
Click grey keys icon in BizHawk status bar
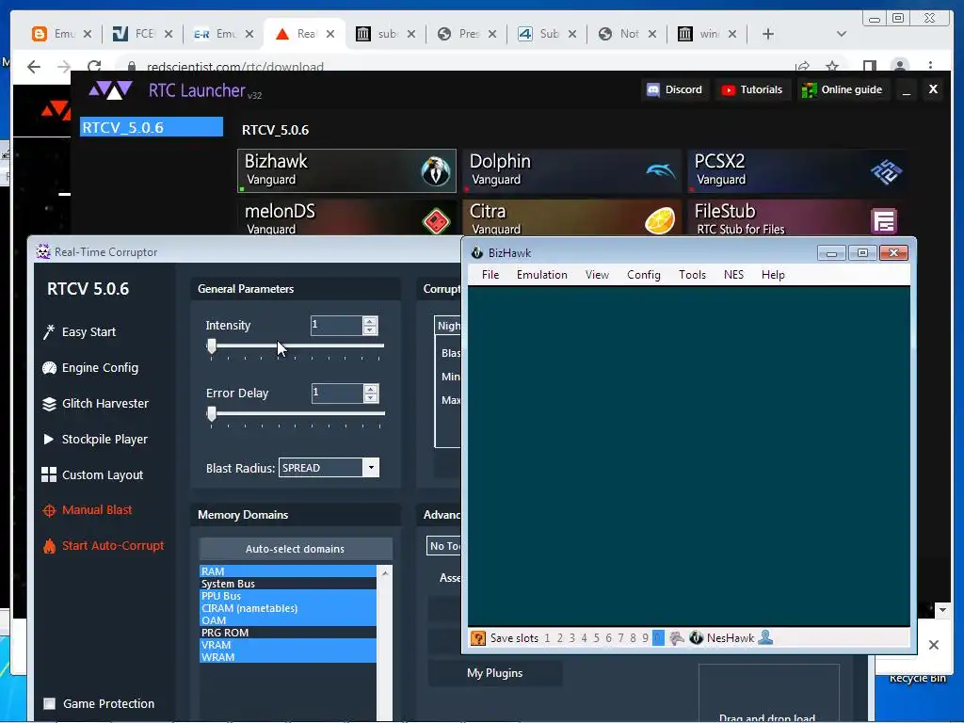click(677, 638)
